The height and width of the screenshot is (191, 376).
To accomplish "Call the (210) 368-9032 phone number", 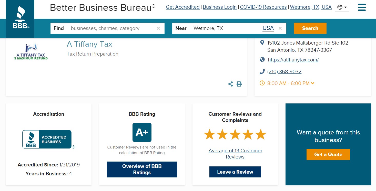I will 284,72.
